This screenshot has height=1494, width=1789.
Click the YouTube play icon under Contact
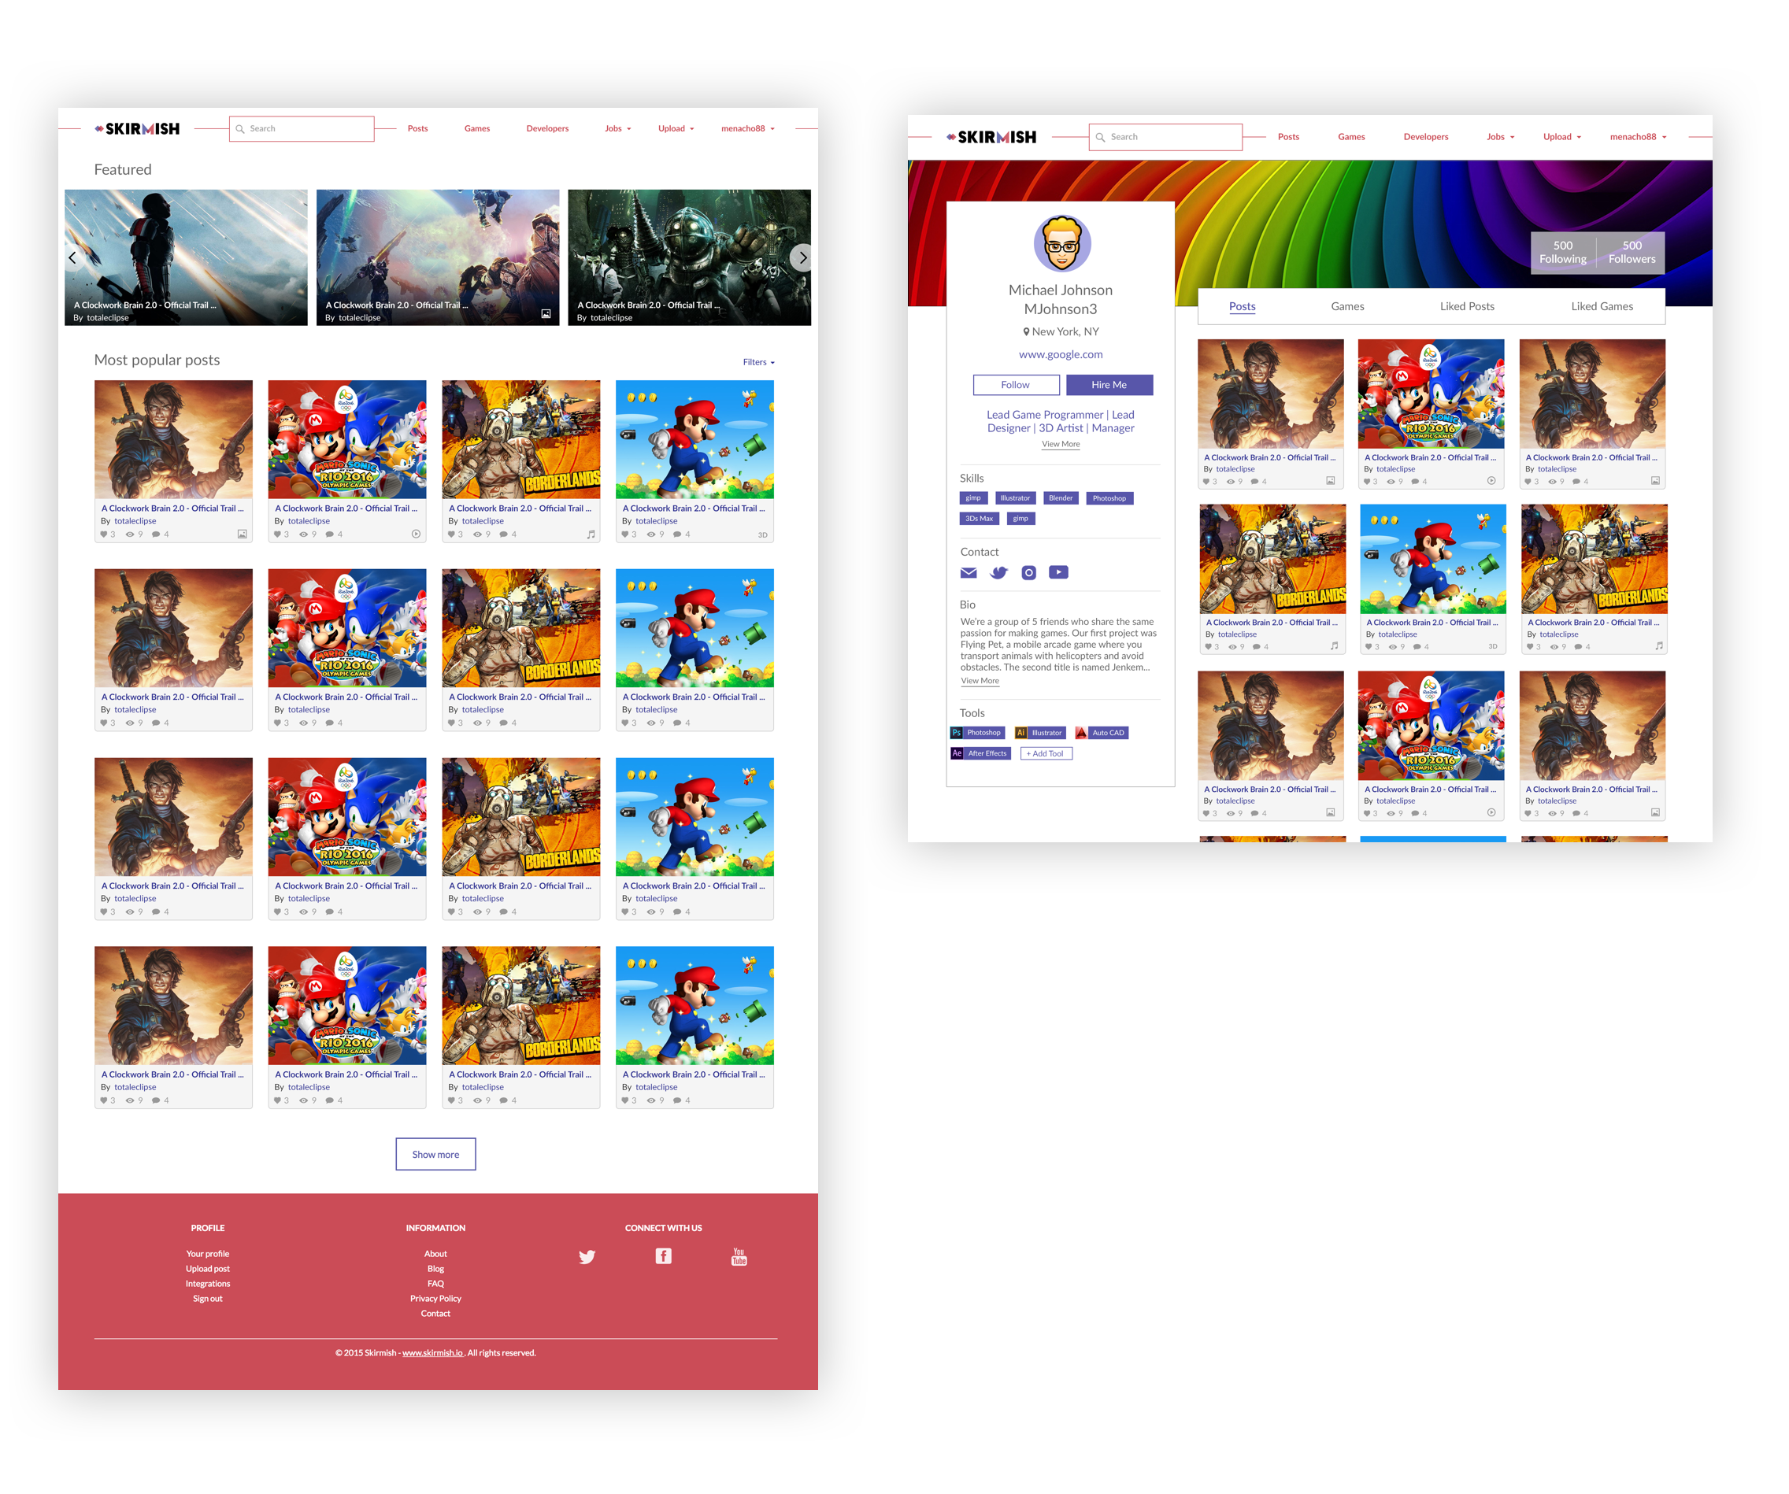1058,572
